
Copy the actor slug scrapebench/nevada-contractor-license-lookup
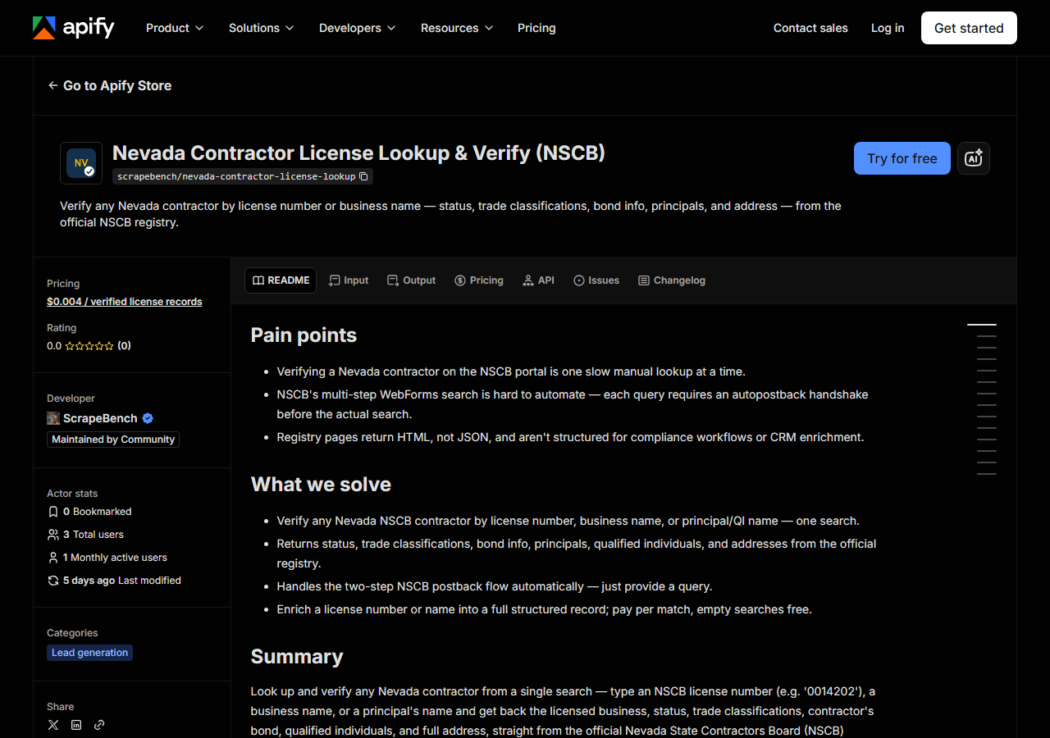tap(363, 176)
